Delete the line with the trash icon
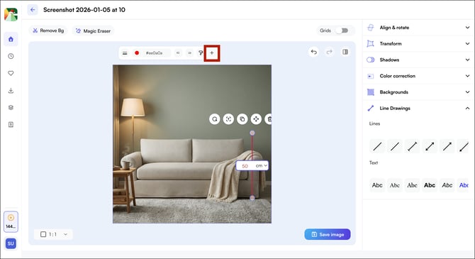 [269, 119]
